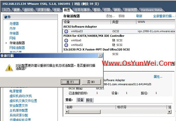
Task: Switch view to 设备
Action: coord(80,100)
